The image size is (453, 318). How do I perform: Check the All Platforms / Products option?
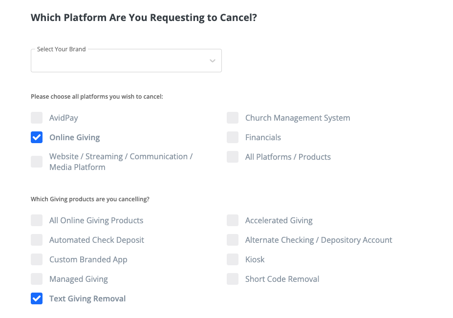point(233,157)
